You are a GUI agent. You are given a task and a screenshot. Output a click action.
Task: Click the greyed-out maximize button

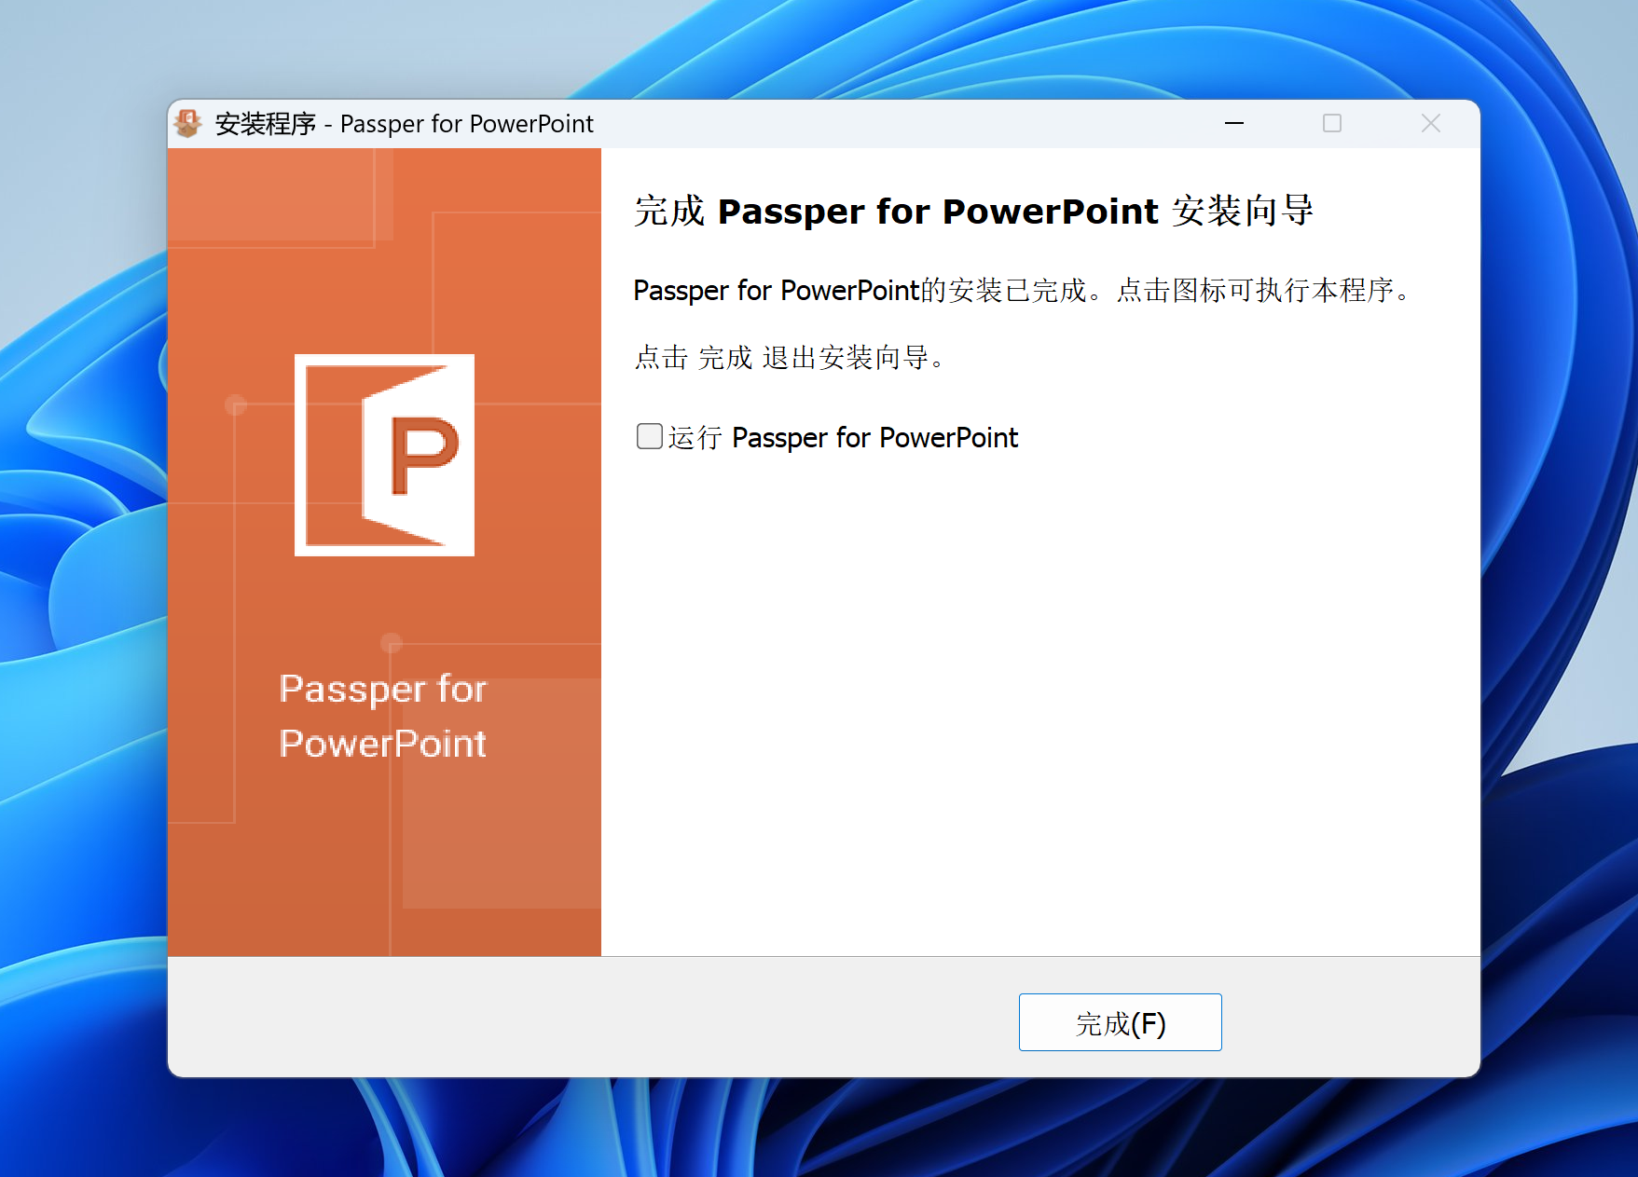coord(1331,123)
